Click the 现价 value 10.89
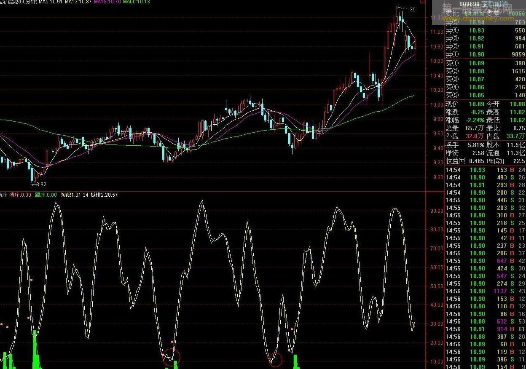The height and width of the screenshot is (369, 526). coord(477,104)
